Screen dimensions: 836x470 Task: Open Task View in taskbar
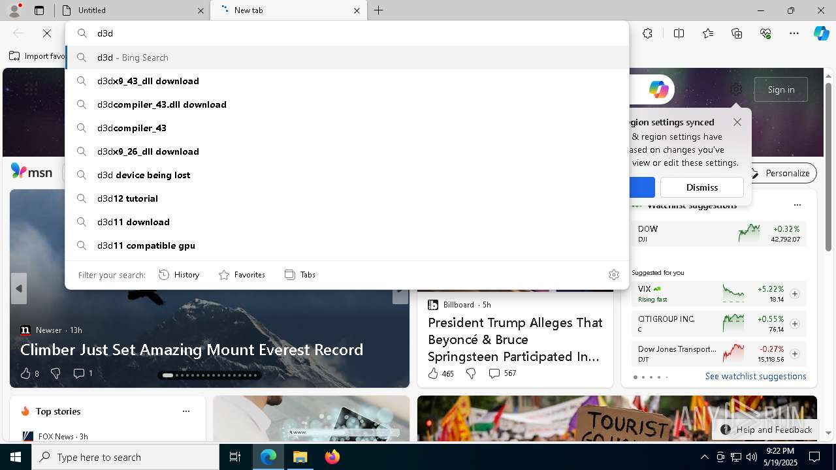click(x=235, y=457)
